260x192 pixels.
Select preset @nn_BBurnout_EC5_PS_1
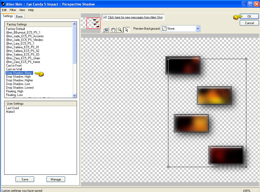pos(23,33)
